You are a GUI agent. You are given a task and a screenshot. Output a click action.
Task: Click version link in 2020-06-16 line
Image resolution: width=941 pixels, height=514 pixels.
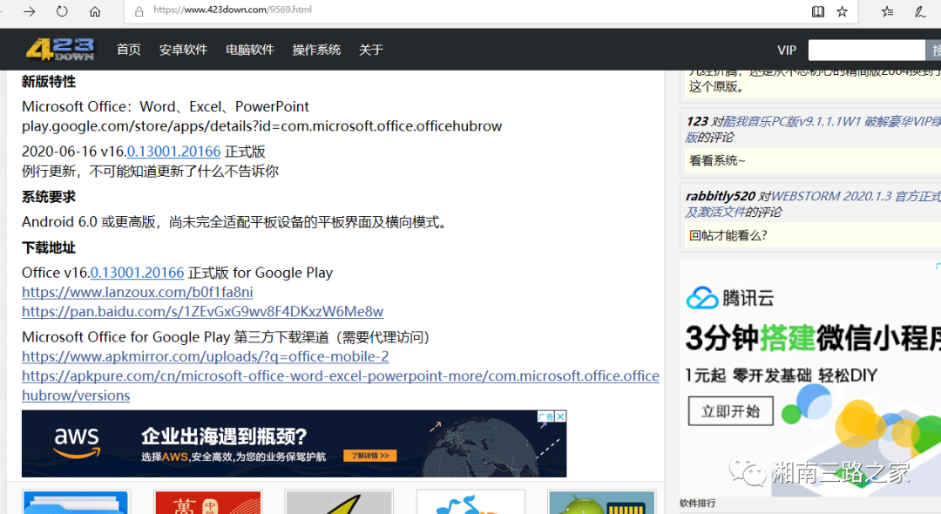(x=173, y=152)
